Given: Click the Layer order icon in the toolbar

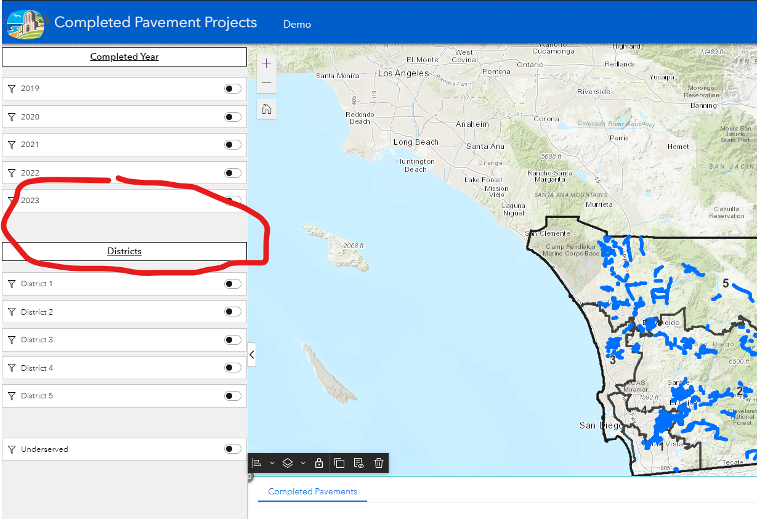Looking at the screenshot, I should click(x=288, y=463).
